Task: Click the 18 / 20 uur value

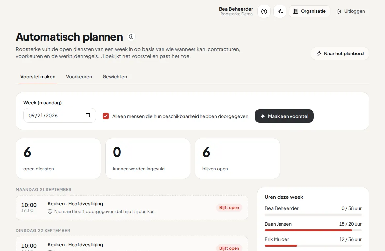Action: tap(350, 224)
